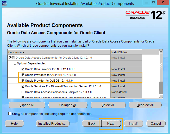170x134 pixels.
Task: Select 'Oracle Data Access Components Samples 12.1.0.1.0' text
Action: coord(58,92)
